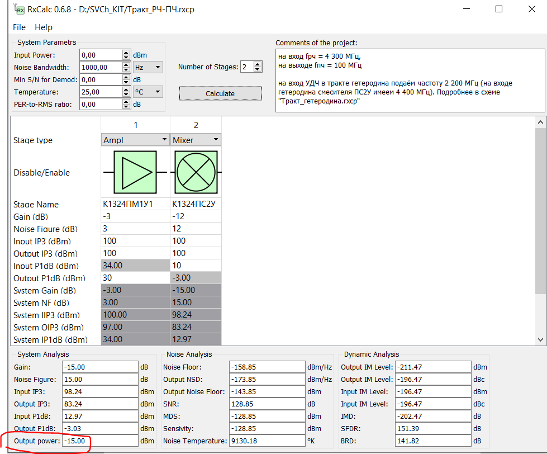547x454 pixels.
Task: Toggle the amplifier stage enable icon
Action: [135, 172]
